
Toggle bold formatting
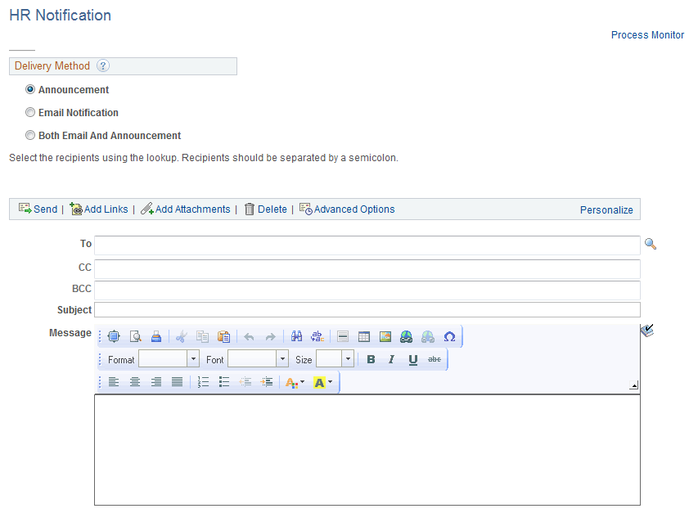click(371, 359)
